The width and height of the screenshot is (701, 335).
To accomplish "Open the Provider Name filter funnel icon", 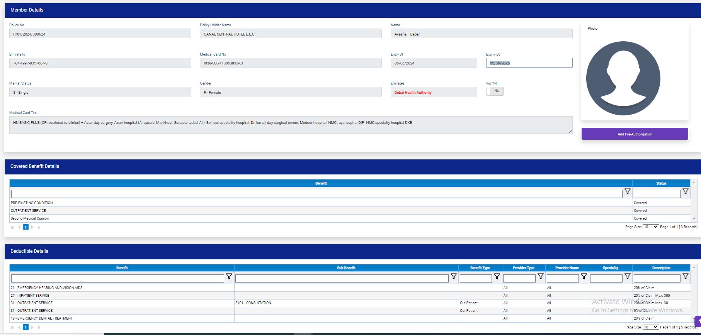I will coord(584,277).
